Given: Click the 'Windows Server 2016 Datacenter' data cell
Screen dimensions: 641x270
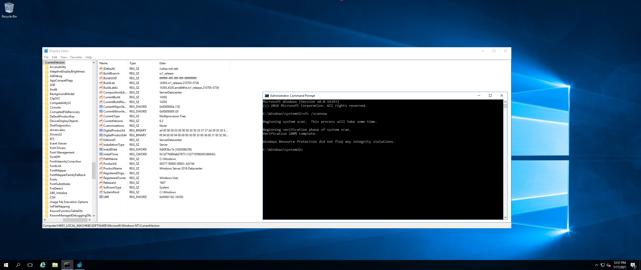Looking at the screenshot, I should [x=181, y=168].
